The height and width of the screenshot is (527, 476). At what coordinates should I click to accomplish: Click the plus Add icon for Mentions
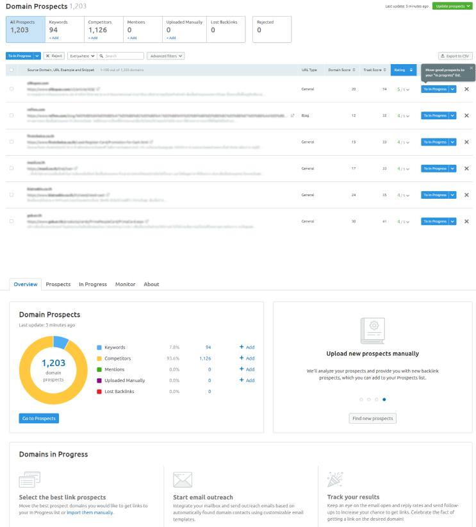[x=246, y=369]
